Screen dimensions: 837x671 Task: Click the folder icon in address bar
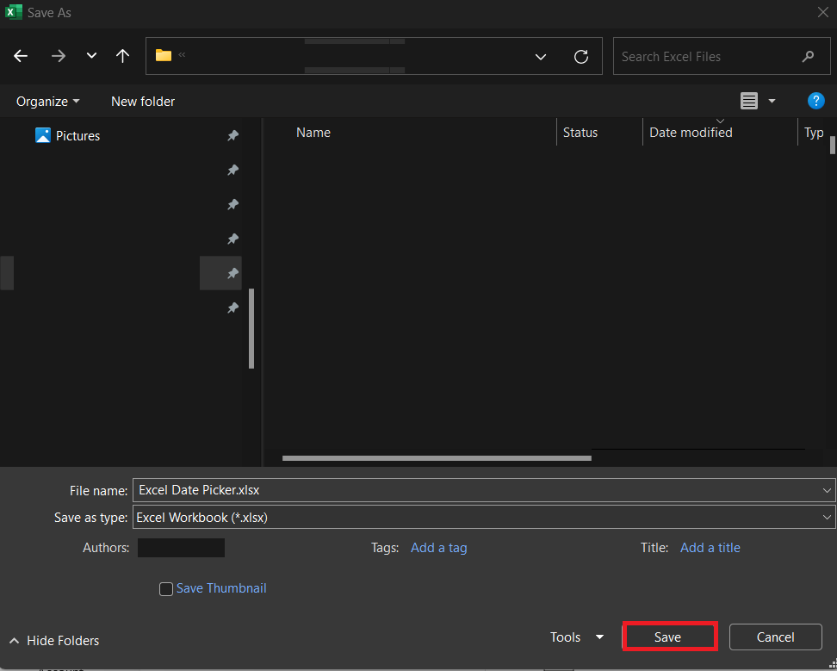point(164,55)
